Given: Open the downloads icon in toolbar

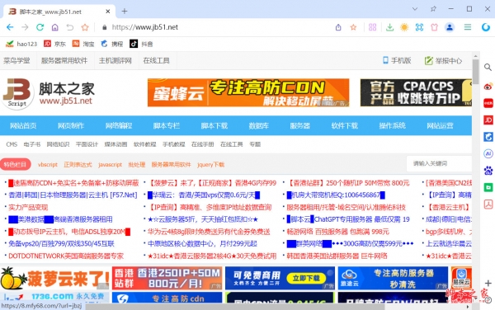Looking at the screenshot, I should (390, 27).
